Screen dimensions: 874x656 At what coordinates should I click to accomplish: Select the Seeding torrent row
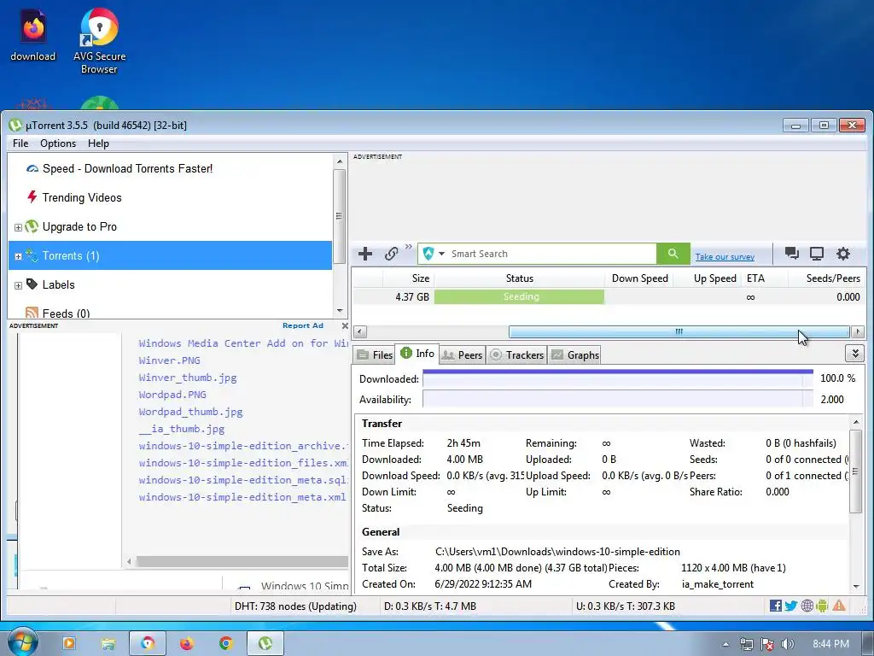point(608,296)
